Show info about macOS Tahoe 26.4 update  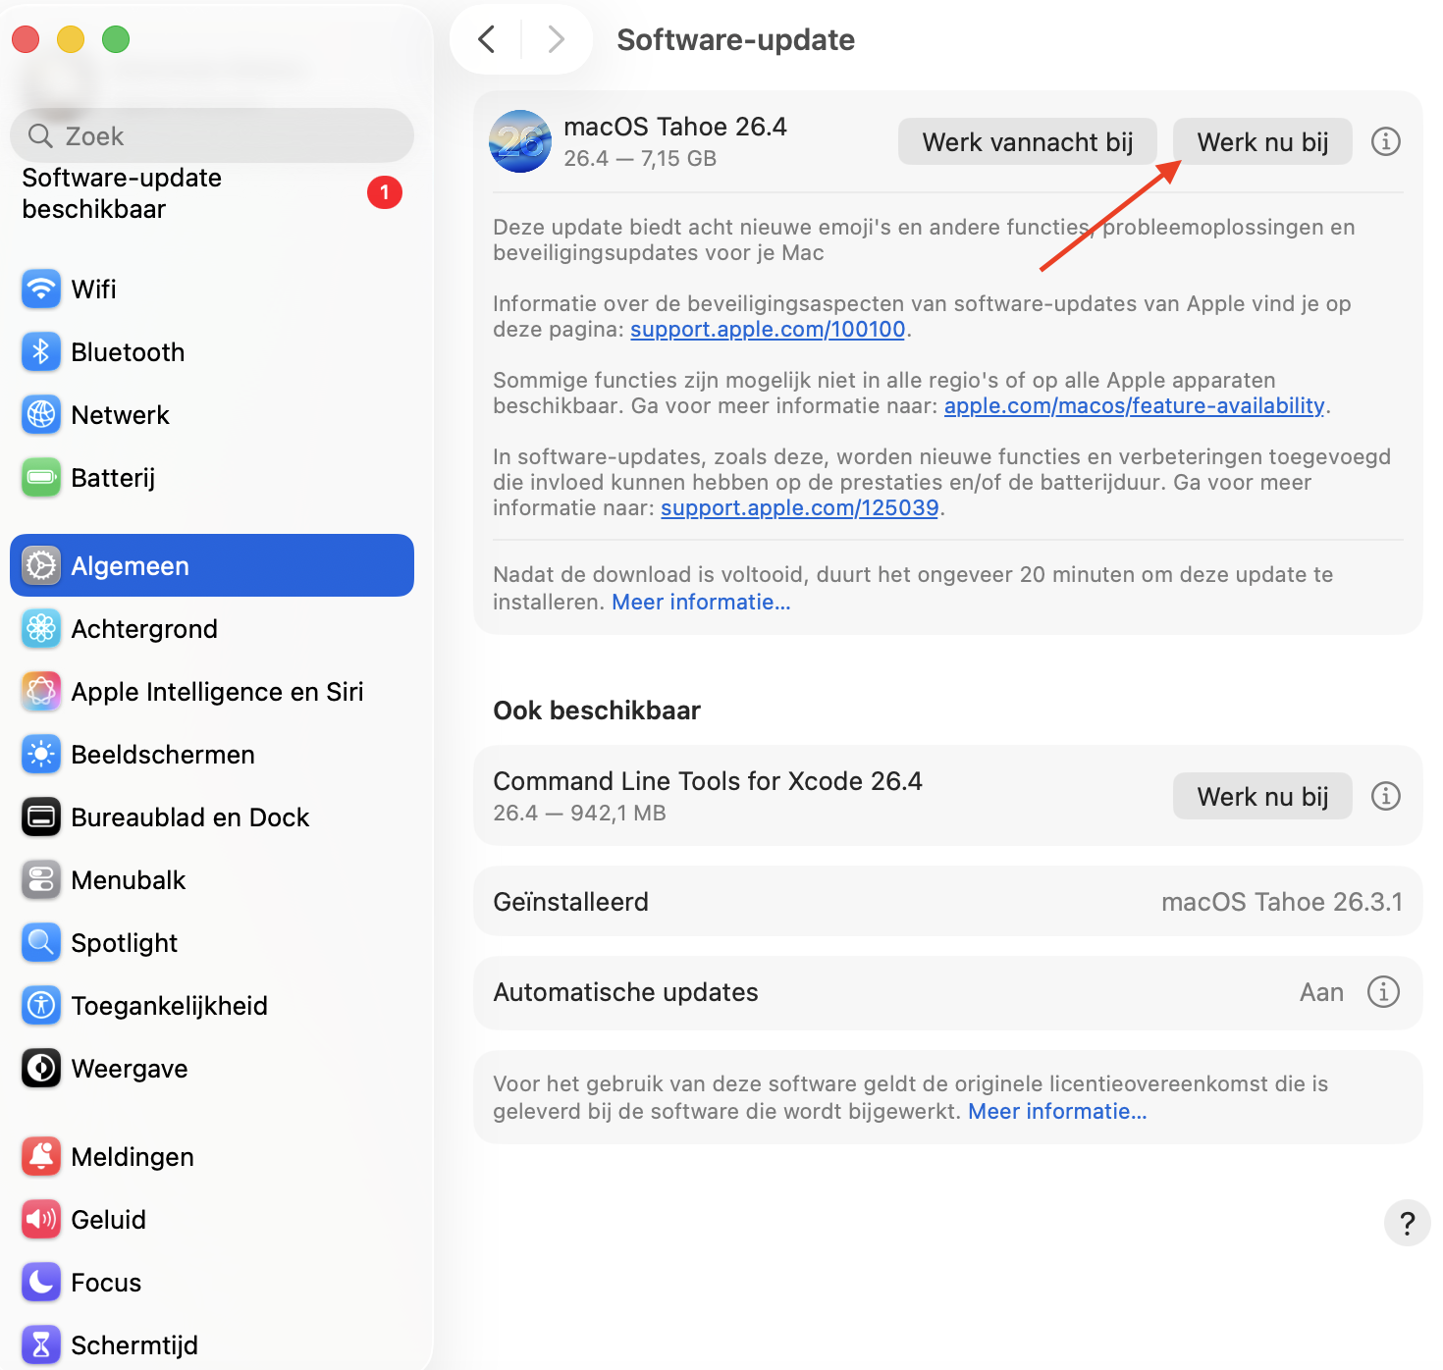pyautogui.click(x=1385, y=141)
